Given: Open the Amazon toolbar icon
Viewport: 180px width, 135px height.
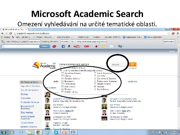Looking at the screenshot, I should click(69, 46).
